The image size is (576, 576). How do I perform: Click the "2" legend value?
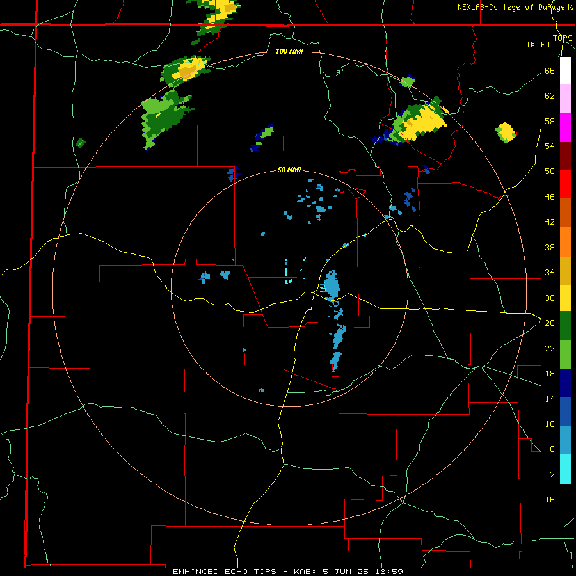pyautogui.click(x=552, y=475)
